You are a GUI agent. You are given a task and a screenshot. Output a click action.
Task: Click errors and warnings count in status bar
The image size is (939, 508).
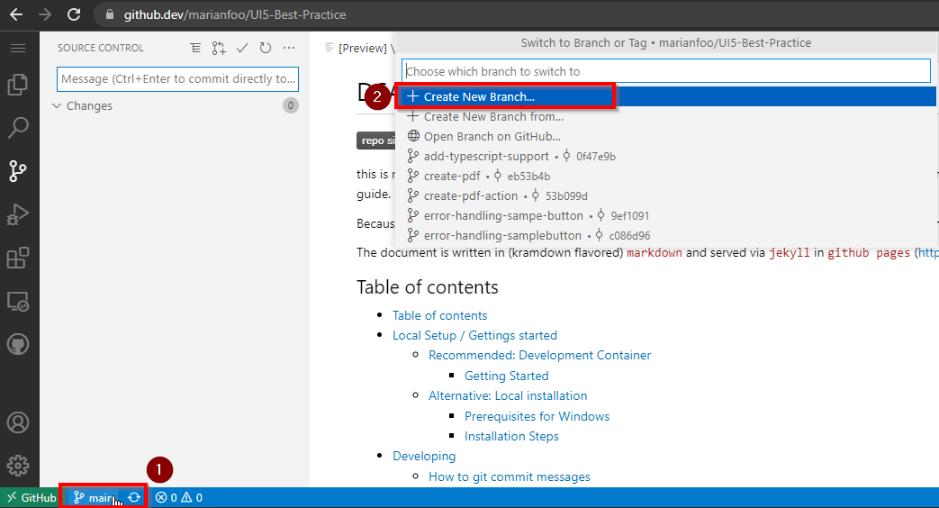tap(179, 497)
